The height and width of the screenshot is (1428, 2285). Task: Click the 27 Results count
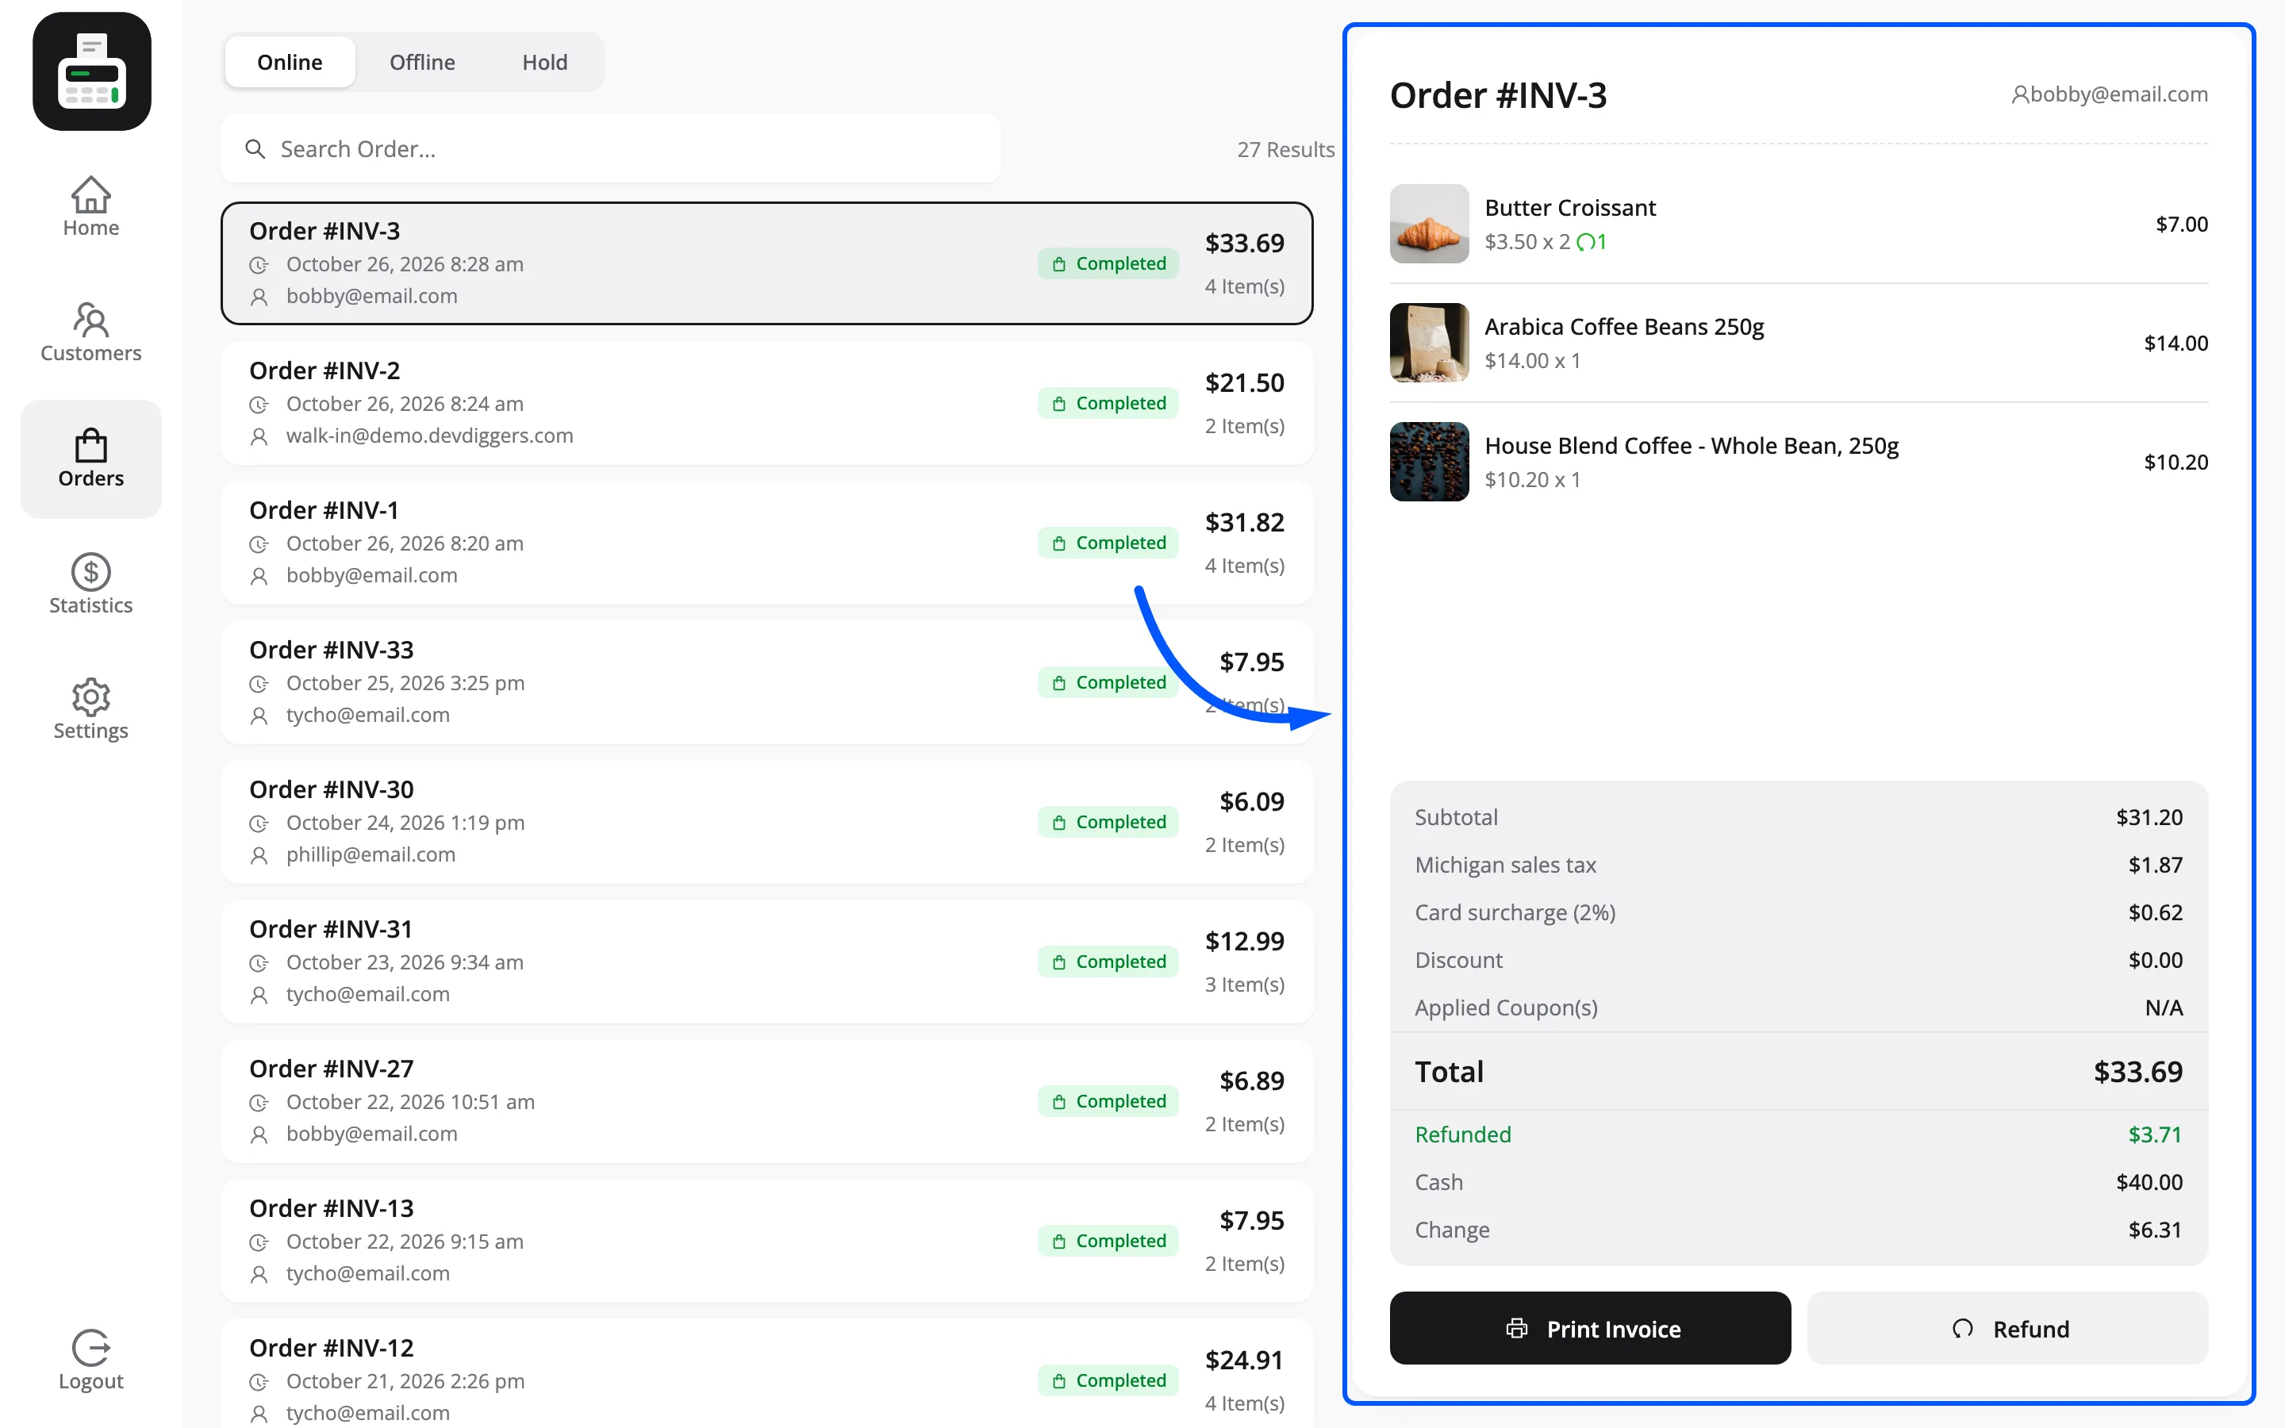click(1286, 149)
